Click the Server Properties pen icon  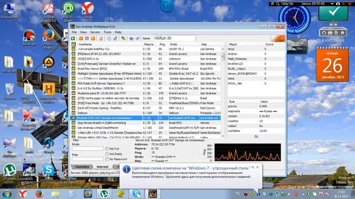(115, 38)
